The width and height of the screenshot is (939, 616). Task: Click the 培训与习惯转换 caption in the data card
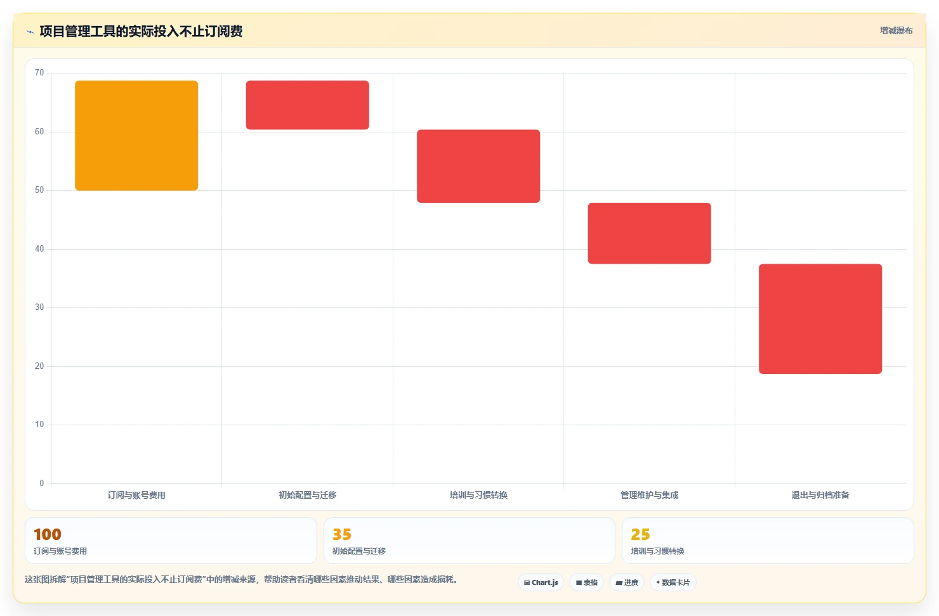(x=657, y=551)
